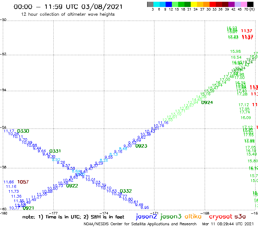The image size is (258, 227).
Task: Click the dark red 1057 time label
Action: click(x=23, y=182)
